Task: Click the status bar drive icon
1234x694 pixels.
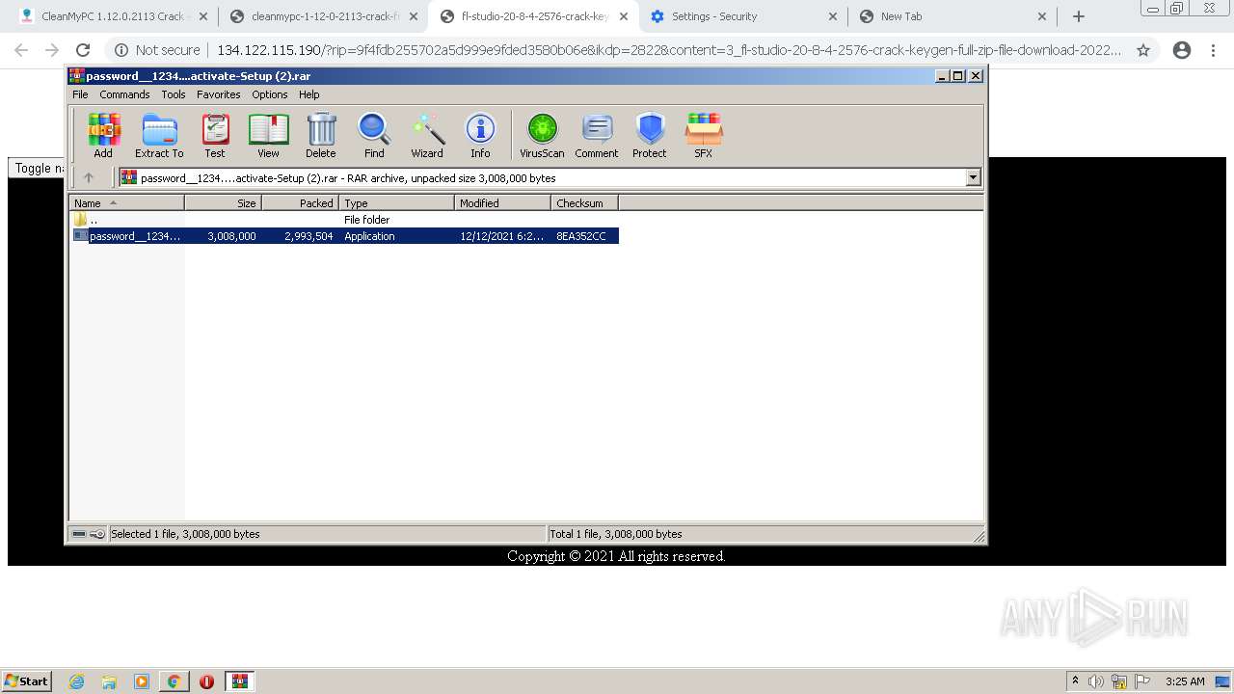Action: (79, 534)
